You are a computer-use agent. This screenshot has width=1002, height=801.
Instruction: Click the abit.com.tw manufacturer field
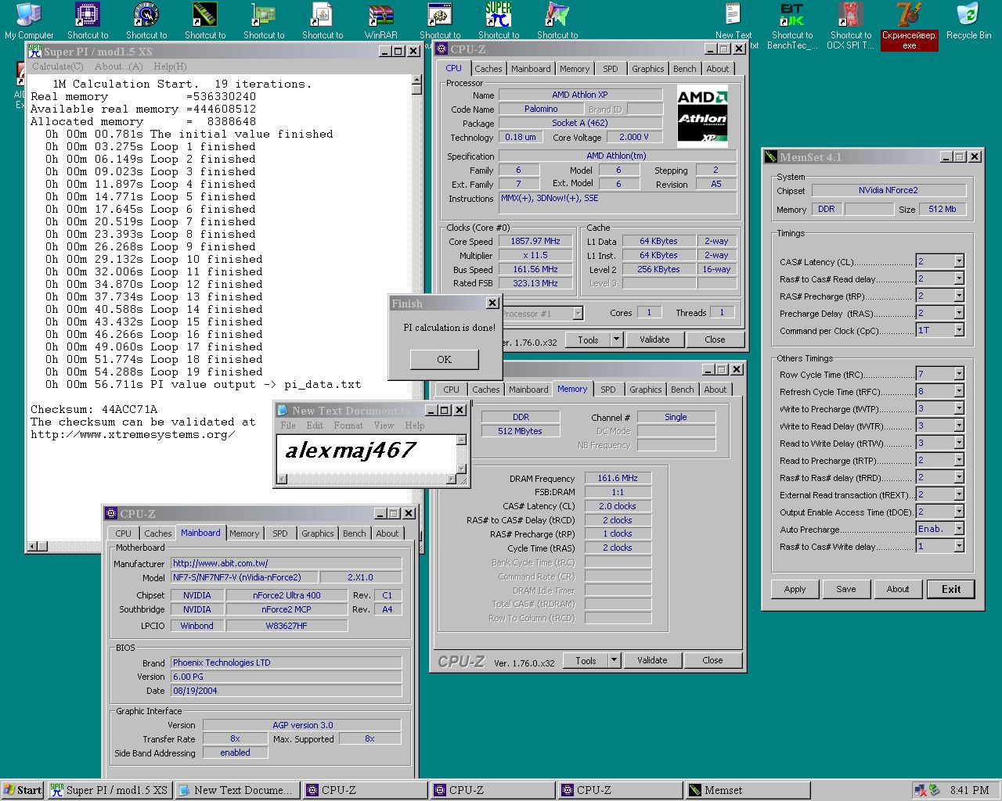click(287, 563)
